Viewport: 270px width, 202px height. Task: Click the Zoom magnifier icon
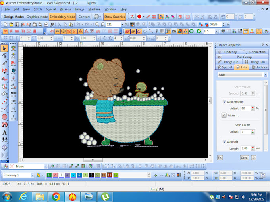(97, 24)
